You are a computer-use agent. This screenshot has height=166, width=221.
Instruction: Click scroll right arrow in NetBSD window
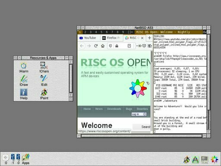pyautogui.click(x=204, y=136)
